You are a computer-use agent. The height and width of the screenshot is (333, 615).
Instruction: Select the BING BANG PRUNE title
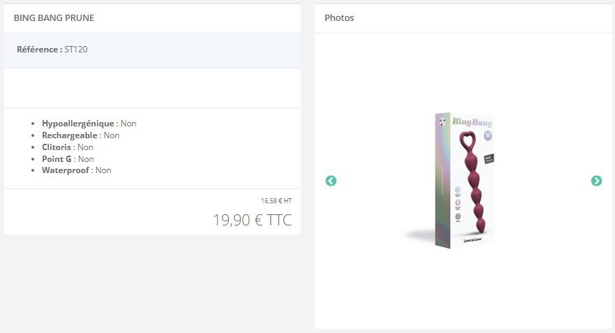[x=54, y=18]
